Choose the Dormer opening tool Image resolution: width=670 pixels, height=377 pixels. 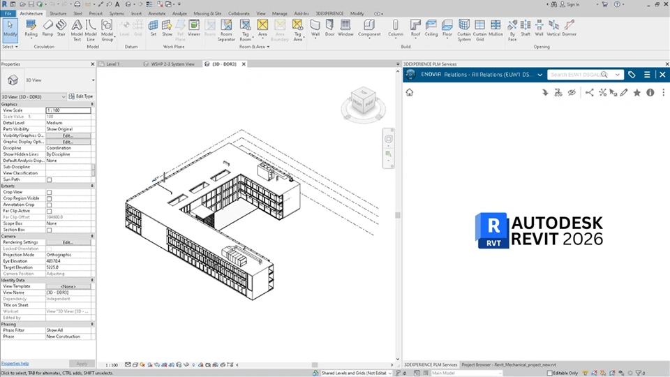(x=569, y=28)
